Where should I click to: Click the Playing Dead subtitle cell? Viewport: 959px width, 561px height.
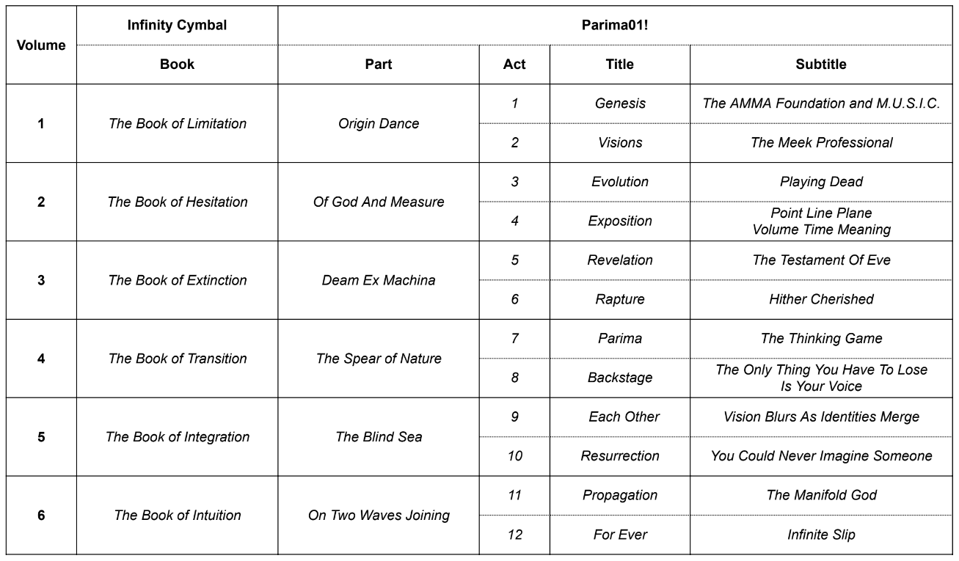click(821, 182)
